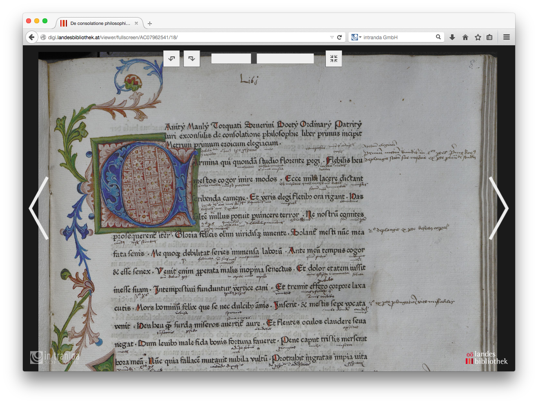This screenshot has width=538, height=404.
Task: Open the search engine selector dropdown
Action: pyautogui.click(x=356, y=37)
